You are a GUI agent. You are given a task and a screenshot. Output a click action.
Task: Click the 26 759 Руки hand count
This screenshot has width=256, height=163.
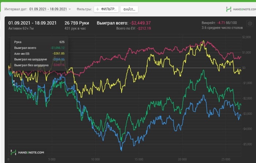click(x=77, y=23)
